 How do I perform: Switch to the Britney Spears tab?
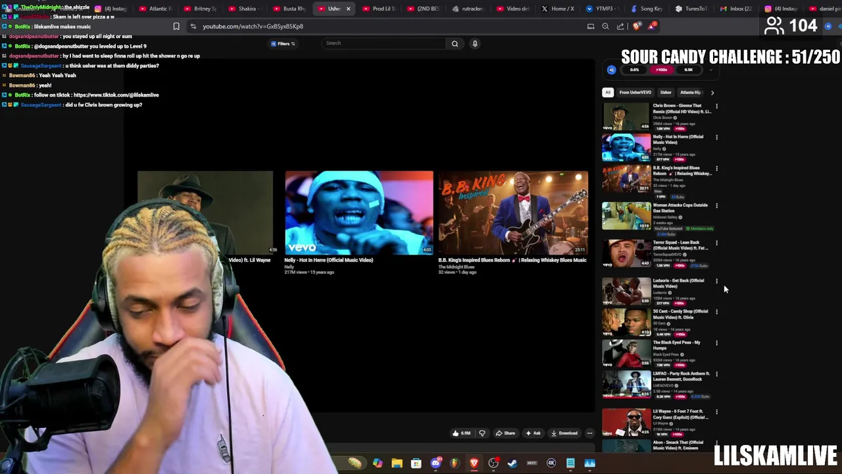click(200, 9)
